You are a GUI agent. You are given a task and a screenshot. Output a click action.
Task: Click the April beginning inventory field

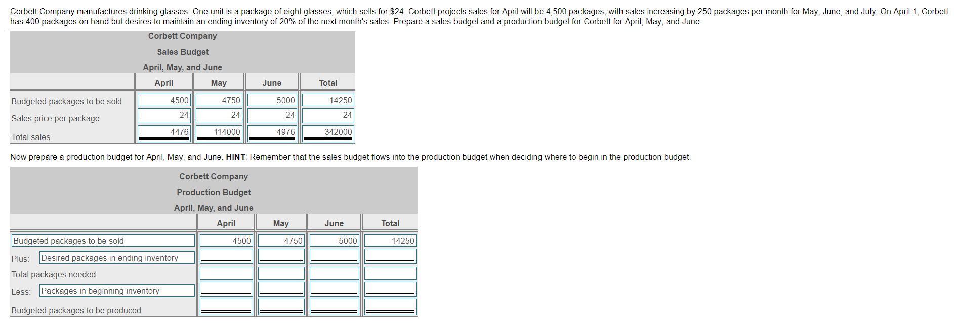coord(226,289)
